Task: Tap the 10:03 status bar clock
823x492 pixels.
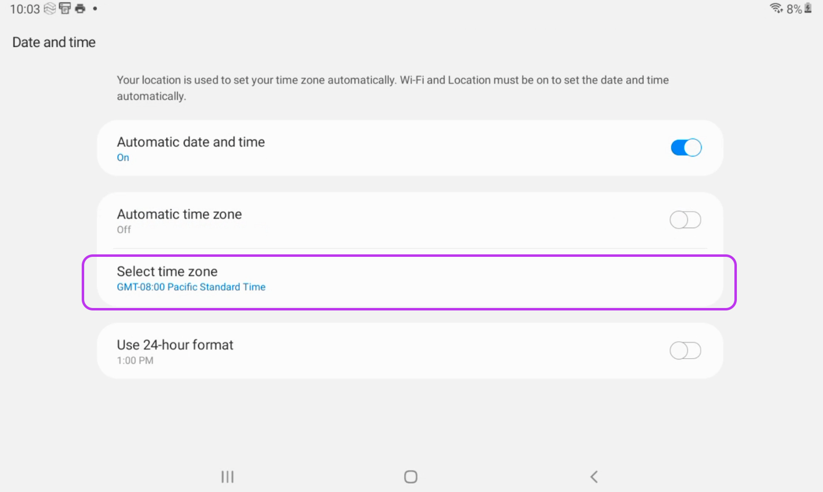Action: click(25, 9)
